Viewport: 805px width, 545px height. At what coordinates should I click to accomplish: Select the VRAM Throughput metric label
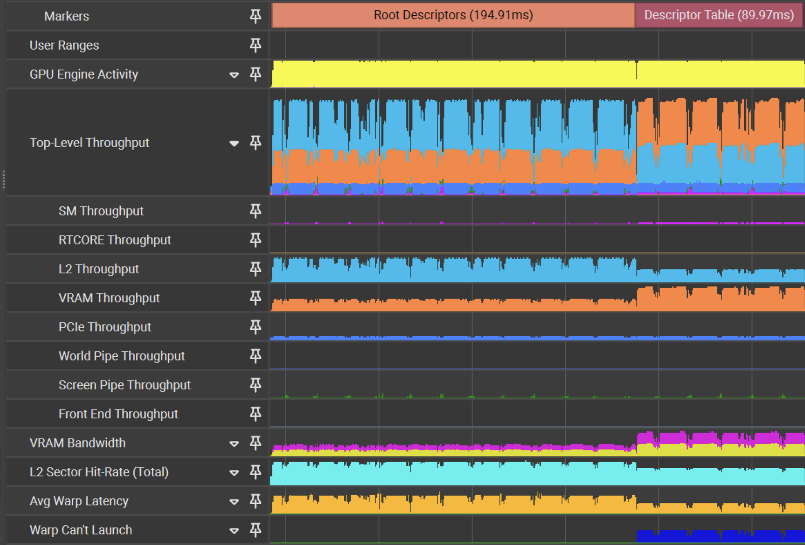point(109,299)
